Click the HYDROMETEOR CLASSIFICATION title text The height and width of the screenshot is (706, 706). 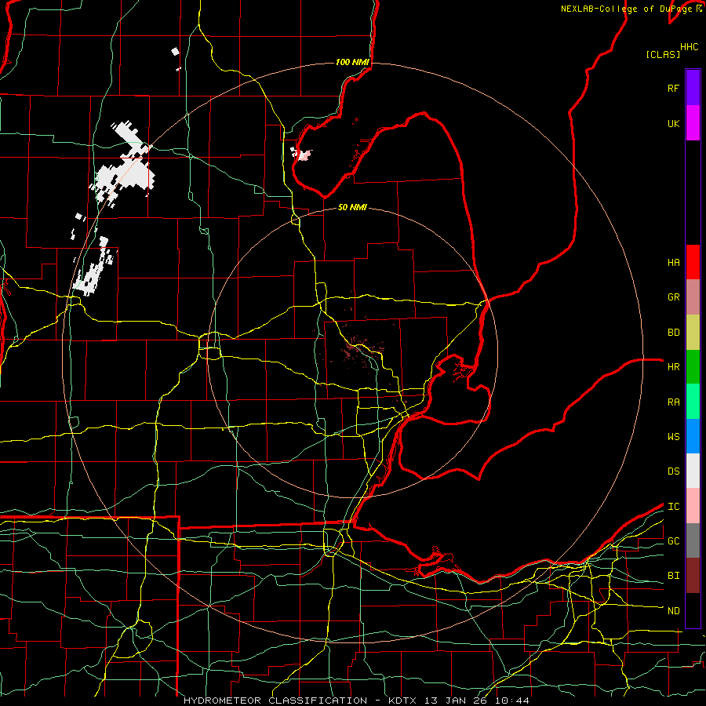pos(275,701)
